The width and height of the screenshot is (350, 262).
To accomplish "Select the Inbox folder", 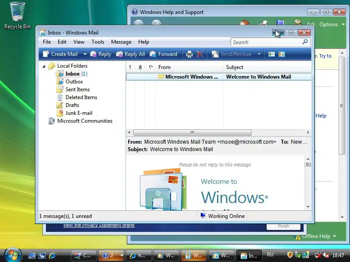I will pyautogui.click(x=72, y=74).
